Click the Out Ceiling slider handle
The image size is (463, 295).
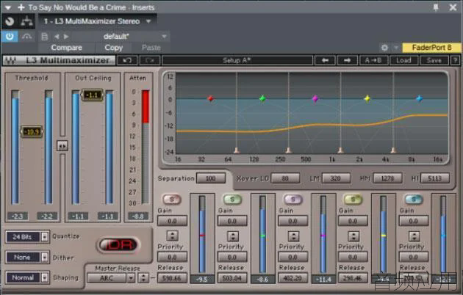click(92, 95)
